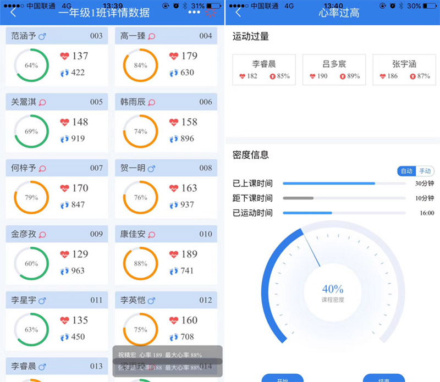Viewport: 440px width, 382px height.
Task: Tap the 祝精宏 心率 189 alert toast
Action: pos(168,355)
